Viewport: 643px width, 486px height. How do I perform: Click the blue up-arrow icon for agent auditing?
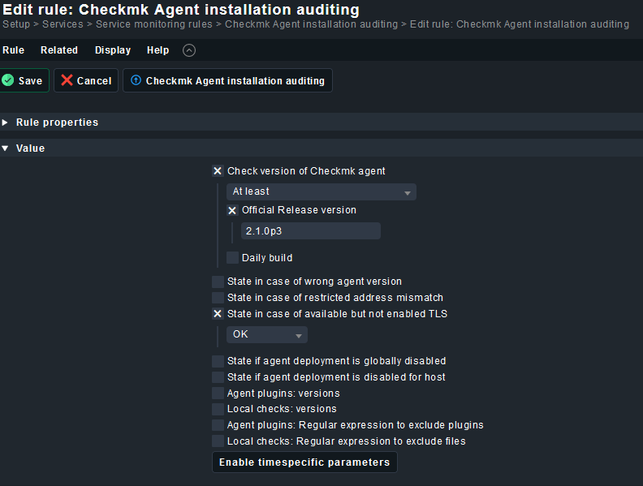136,80
